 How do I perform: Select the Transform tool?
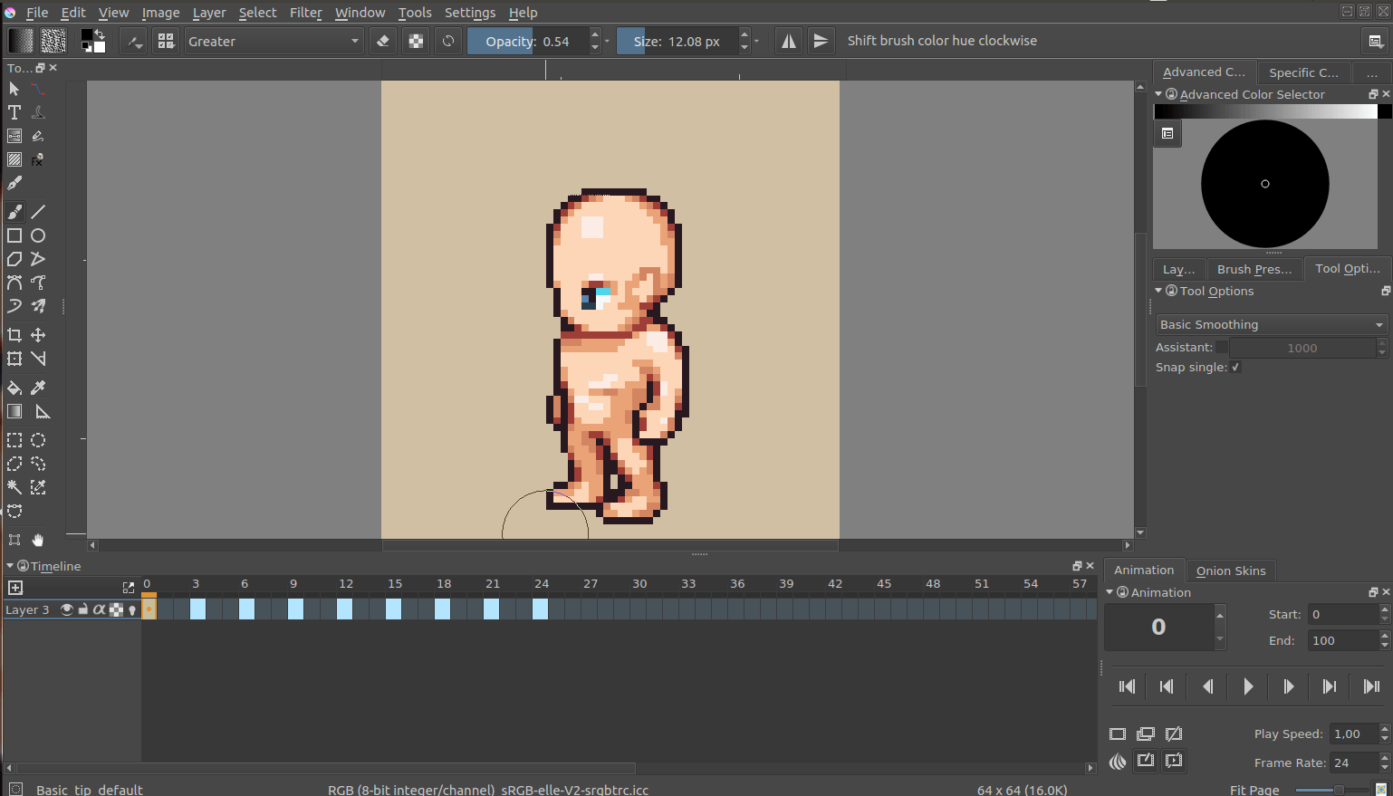point(14,359)
